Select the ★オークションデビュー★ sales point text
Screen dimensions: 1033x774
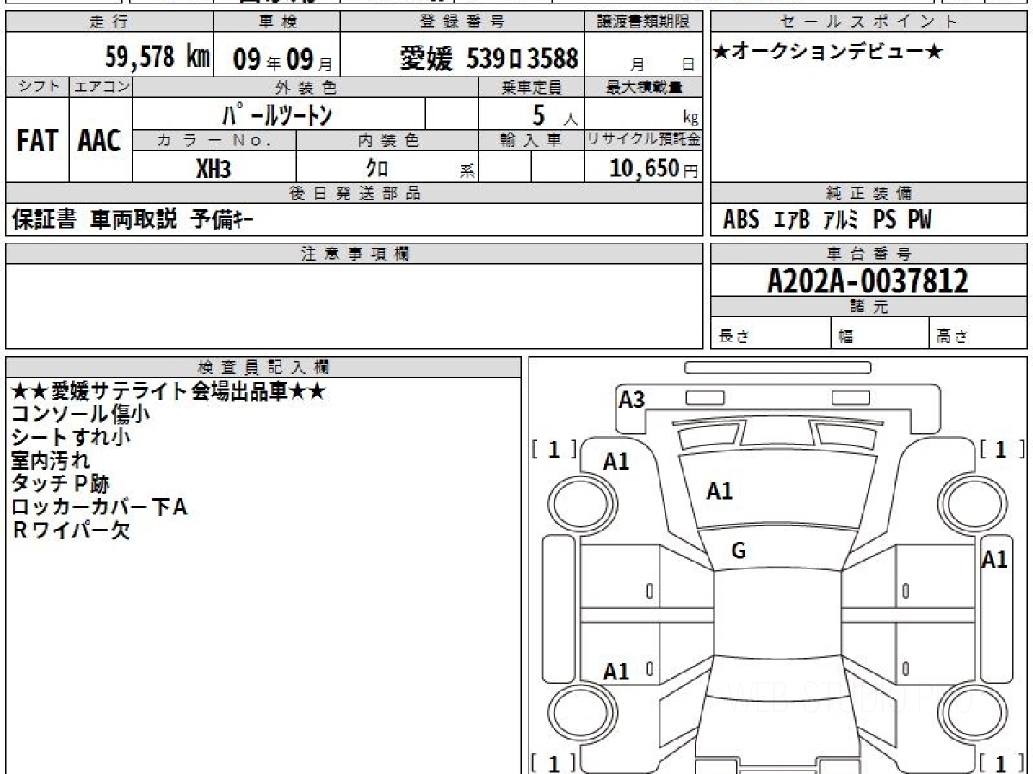(x=828, y=52)
